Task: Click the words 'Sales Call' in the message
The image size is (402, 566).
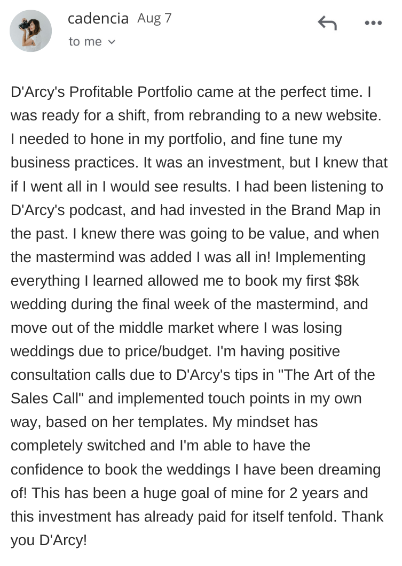Action: pos(44,399)
